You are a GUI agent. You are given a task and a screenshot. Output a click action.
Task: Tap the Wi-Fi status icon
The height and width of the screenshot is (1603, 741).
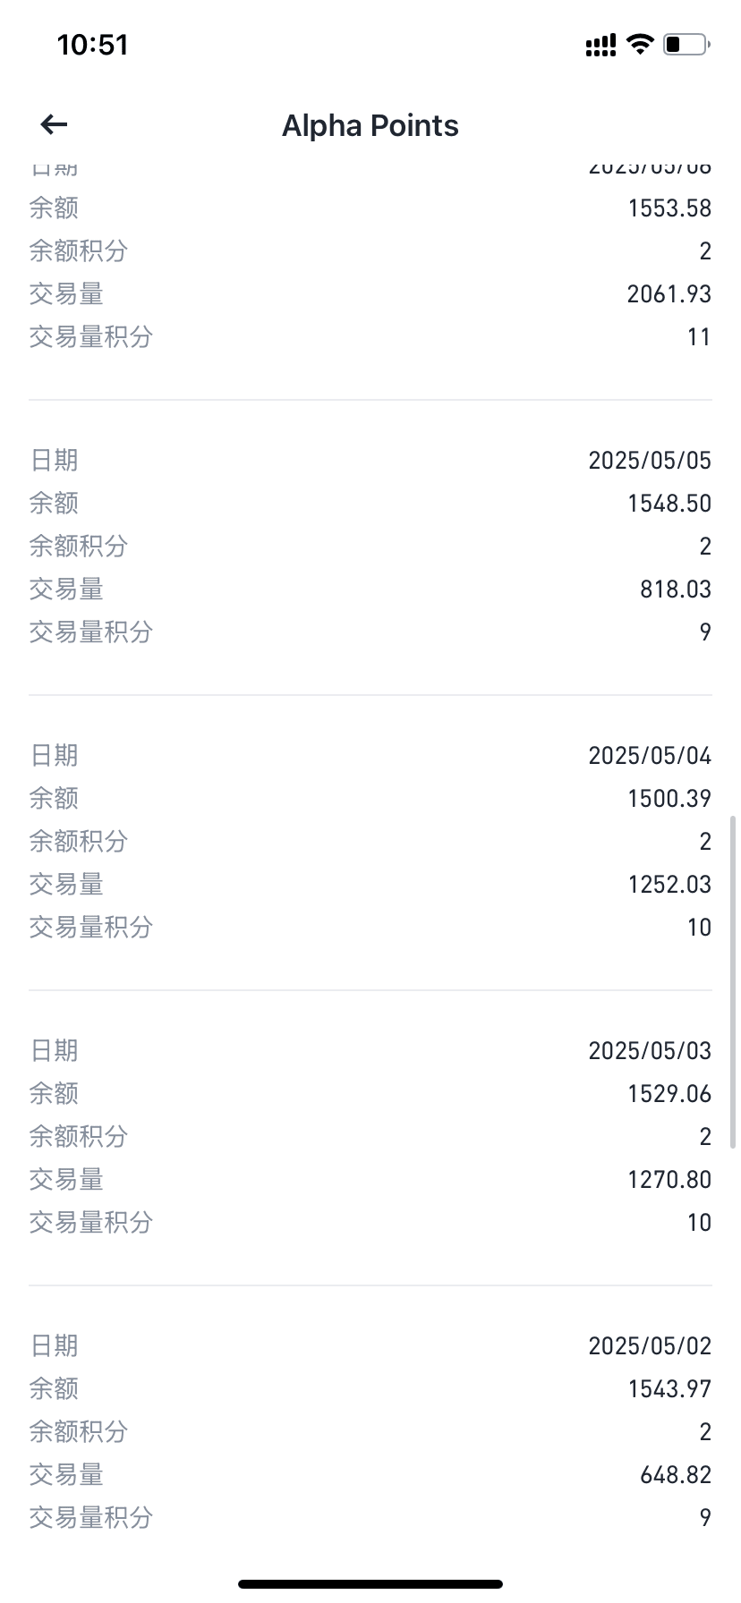pos(640,44)
